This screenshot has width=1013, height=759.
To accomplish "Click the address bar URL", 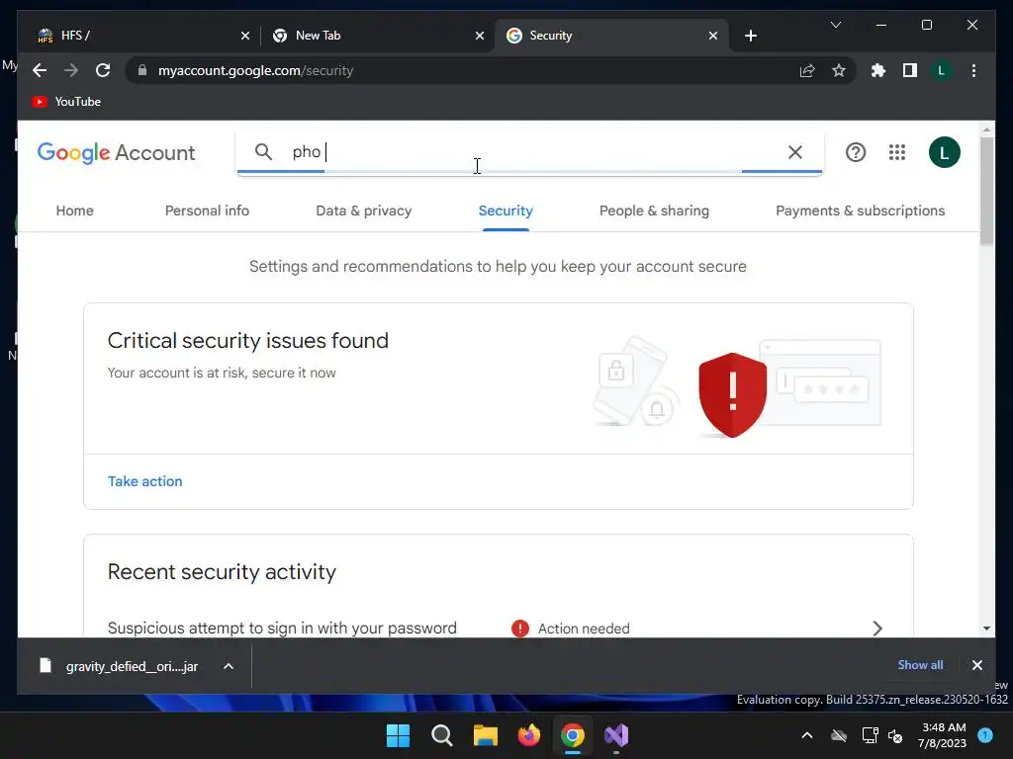I will (x=256, y=70).
